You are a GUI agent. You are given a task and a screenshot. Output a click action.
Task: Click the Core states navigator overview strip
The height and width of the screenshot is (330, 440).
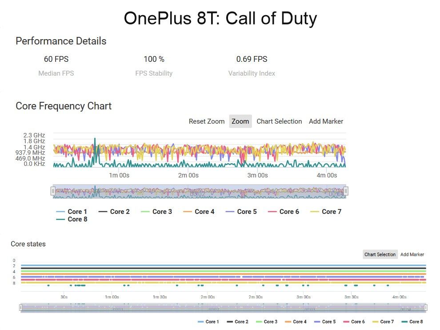pyautogui.click(x=223, y=307)
